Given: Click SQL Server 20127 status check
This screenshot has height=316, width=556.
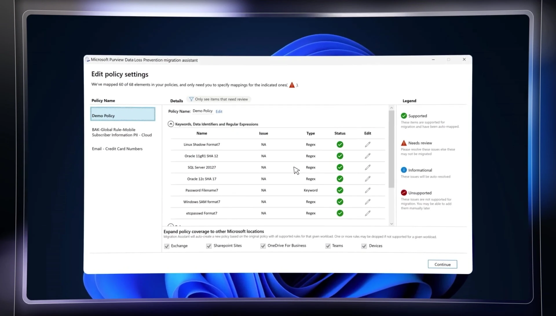Looking at the screenshot, I should [x=340, y=167].
